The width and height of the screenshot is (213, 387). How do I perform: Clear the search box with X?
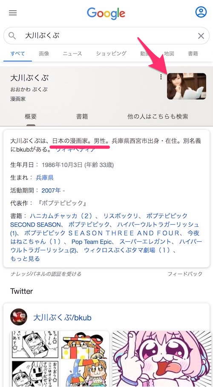pyautogui.click(x=201, y=36)
